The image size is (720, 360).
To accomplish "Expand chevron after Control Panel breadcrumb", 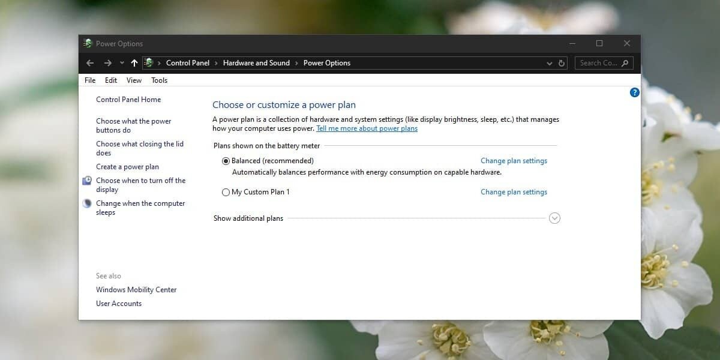I will 217,63.
